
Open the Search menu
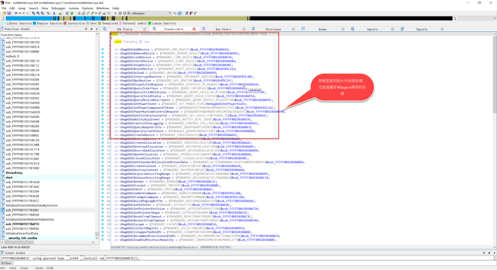[x=34, y=8]
